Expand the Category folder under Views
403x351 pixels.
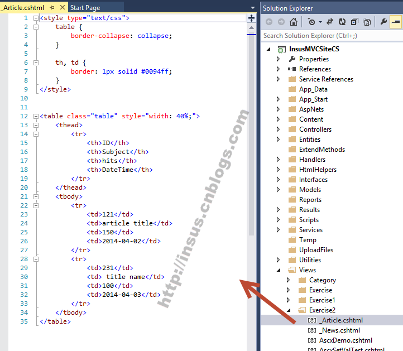click(288, 280)
